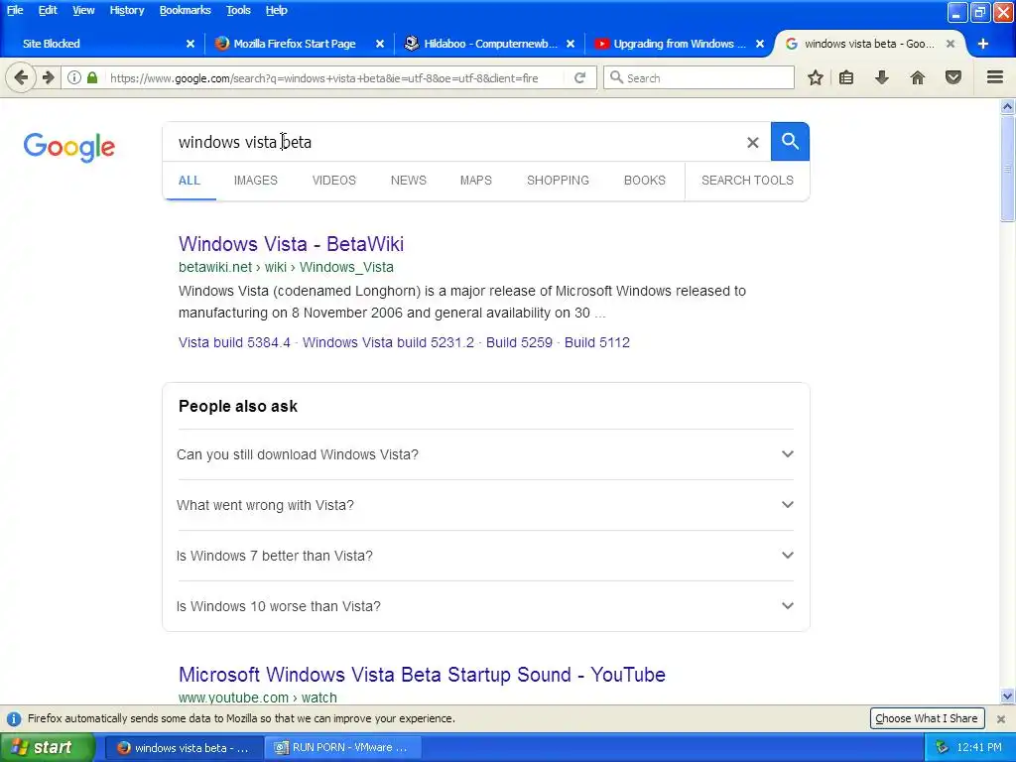Click magnifier icon in Firefox search box
Viewport: 1016px width, 762px height.
tap(617, 77)
